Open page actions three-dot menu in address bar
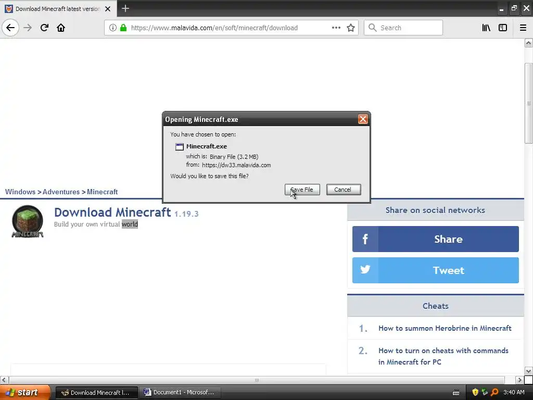The height and width of the screenshot is (400, 533). (x=336, y=28)
